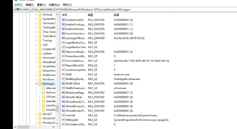
Task: Sort values by the 名称 column header
Action: click(65, 15)
